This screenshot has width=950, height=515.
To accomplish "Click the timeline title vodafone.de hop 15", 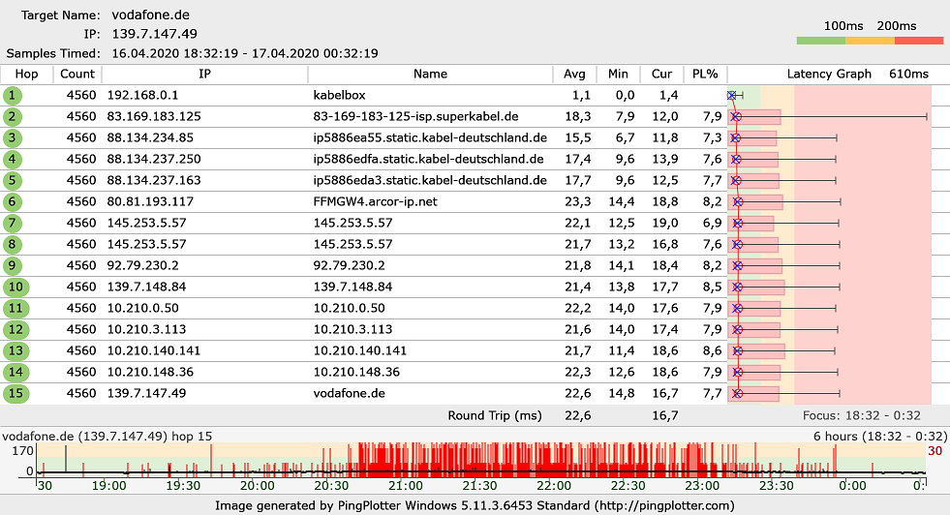I will 107,437.
